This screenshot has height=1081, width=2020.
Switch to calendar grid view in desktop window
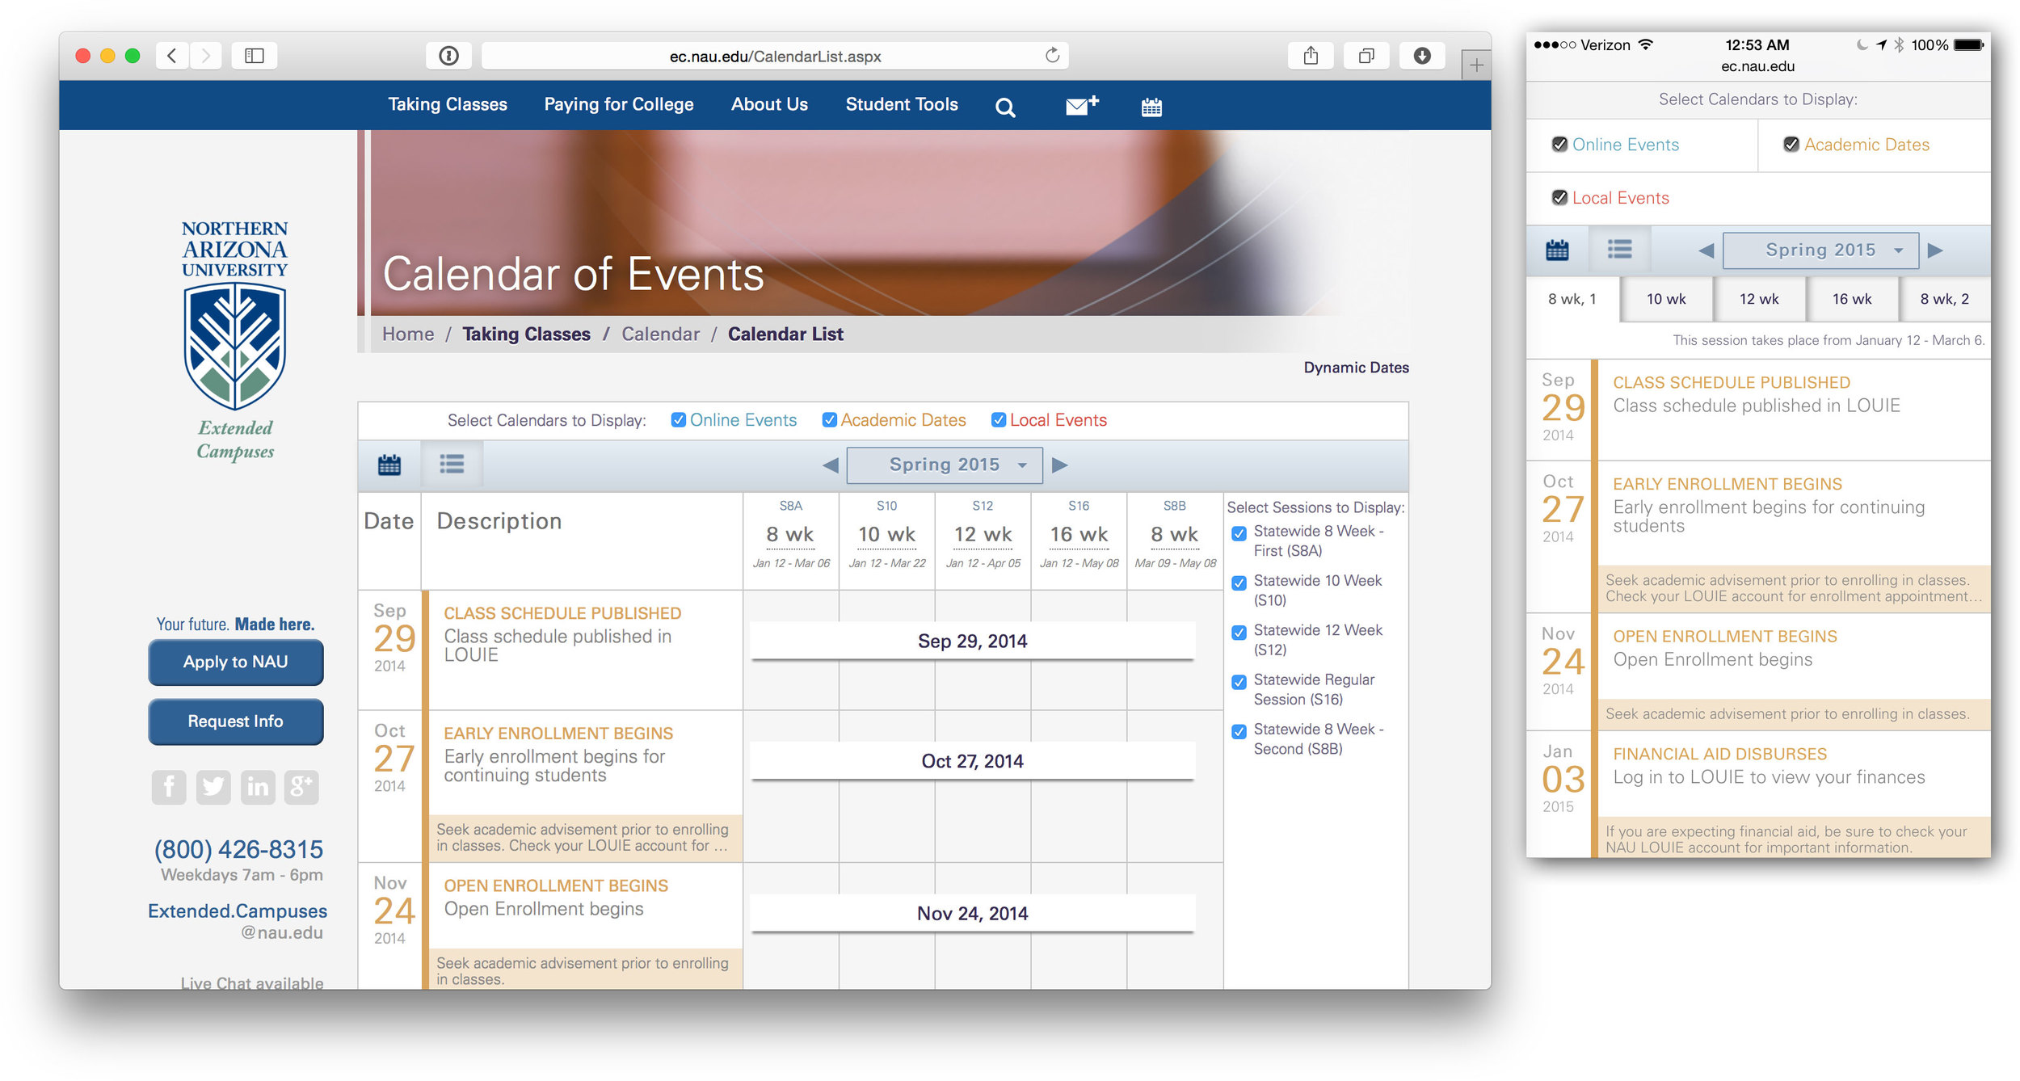389,465
